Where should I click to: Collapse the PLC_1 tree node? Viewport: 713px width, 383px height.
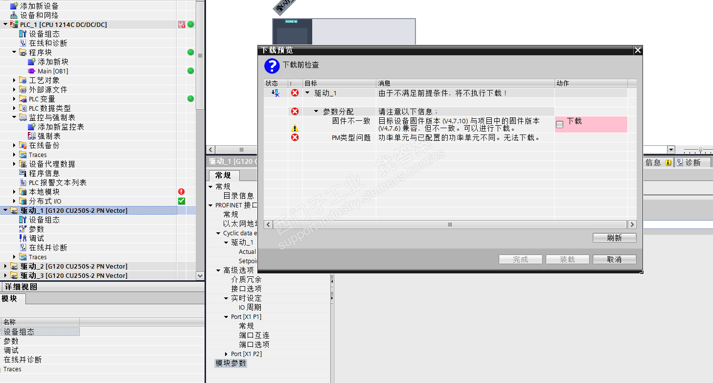coord(5,24)
